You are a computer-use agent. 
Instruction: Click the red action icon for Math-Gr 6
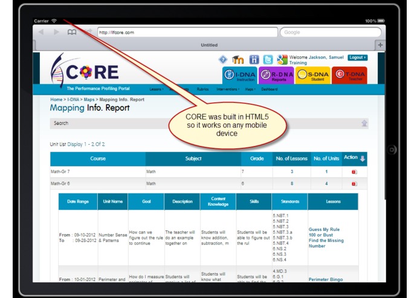(354, 184)
